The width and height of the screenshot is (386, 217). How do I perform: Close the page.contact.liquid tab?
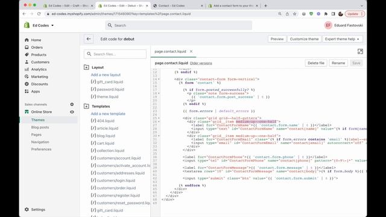[191, 51]
